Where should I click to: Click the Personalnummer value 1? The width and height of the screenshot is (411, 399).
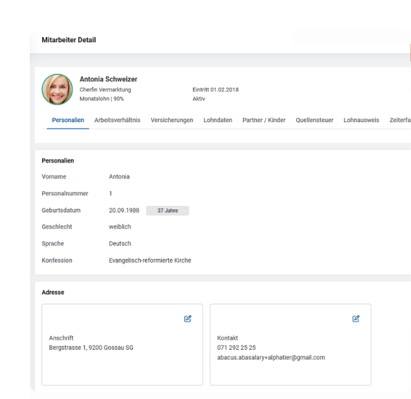pyautogui.click(x=110, y=194)
